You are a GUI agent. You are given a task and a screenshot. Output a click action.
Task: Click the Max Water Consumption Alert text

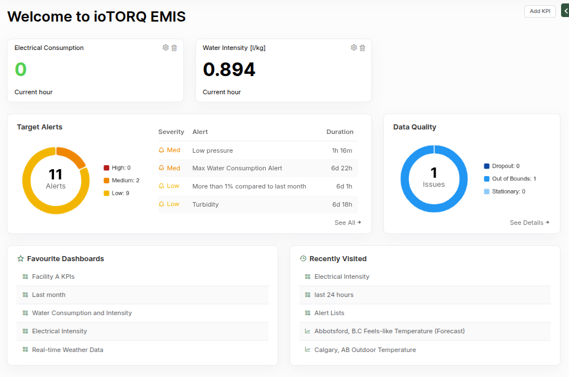tap(237, 168)
